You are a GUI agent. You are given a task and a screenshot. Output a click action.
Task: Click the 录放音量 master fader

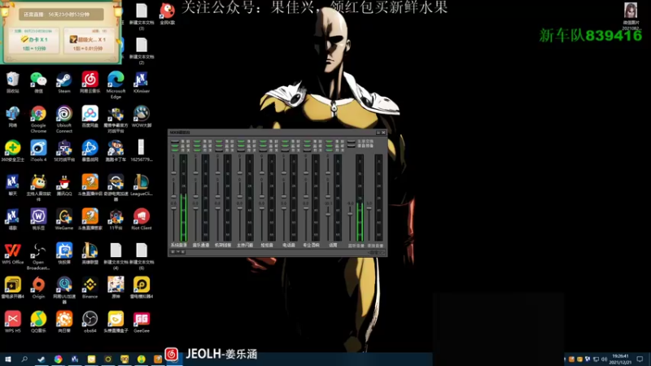(369, 208)
